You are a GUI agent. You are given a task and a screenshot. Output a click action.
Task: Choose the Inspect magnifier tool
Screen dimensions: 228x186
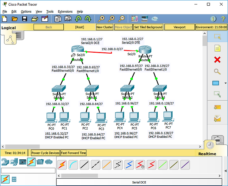click(217, 71)
